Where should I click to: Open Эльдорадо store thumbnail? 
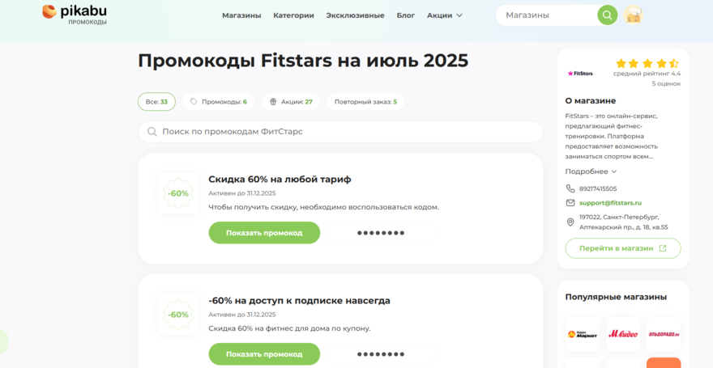[664, 334]
